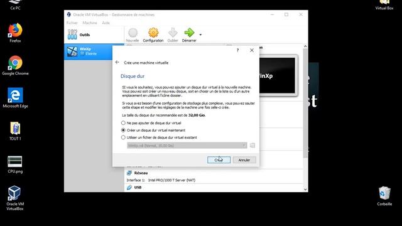Launch the Oracle VM VirtualBox desktop shortcut
This screenshot has width=402, height=226.
coord(14,198)
